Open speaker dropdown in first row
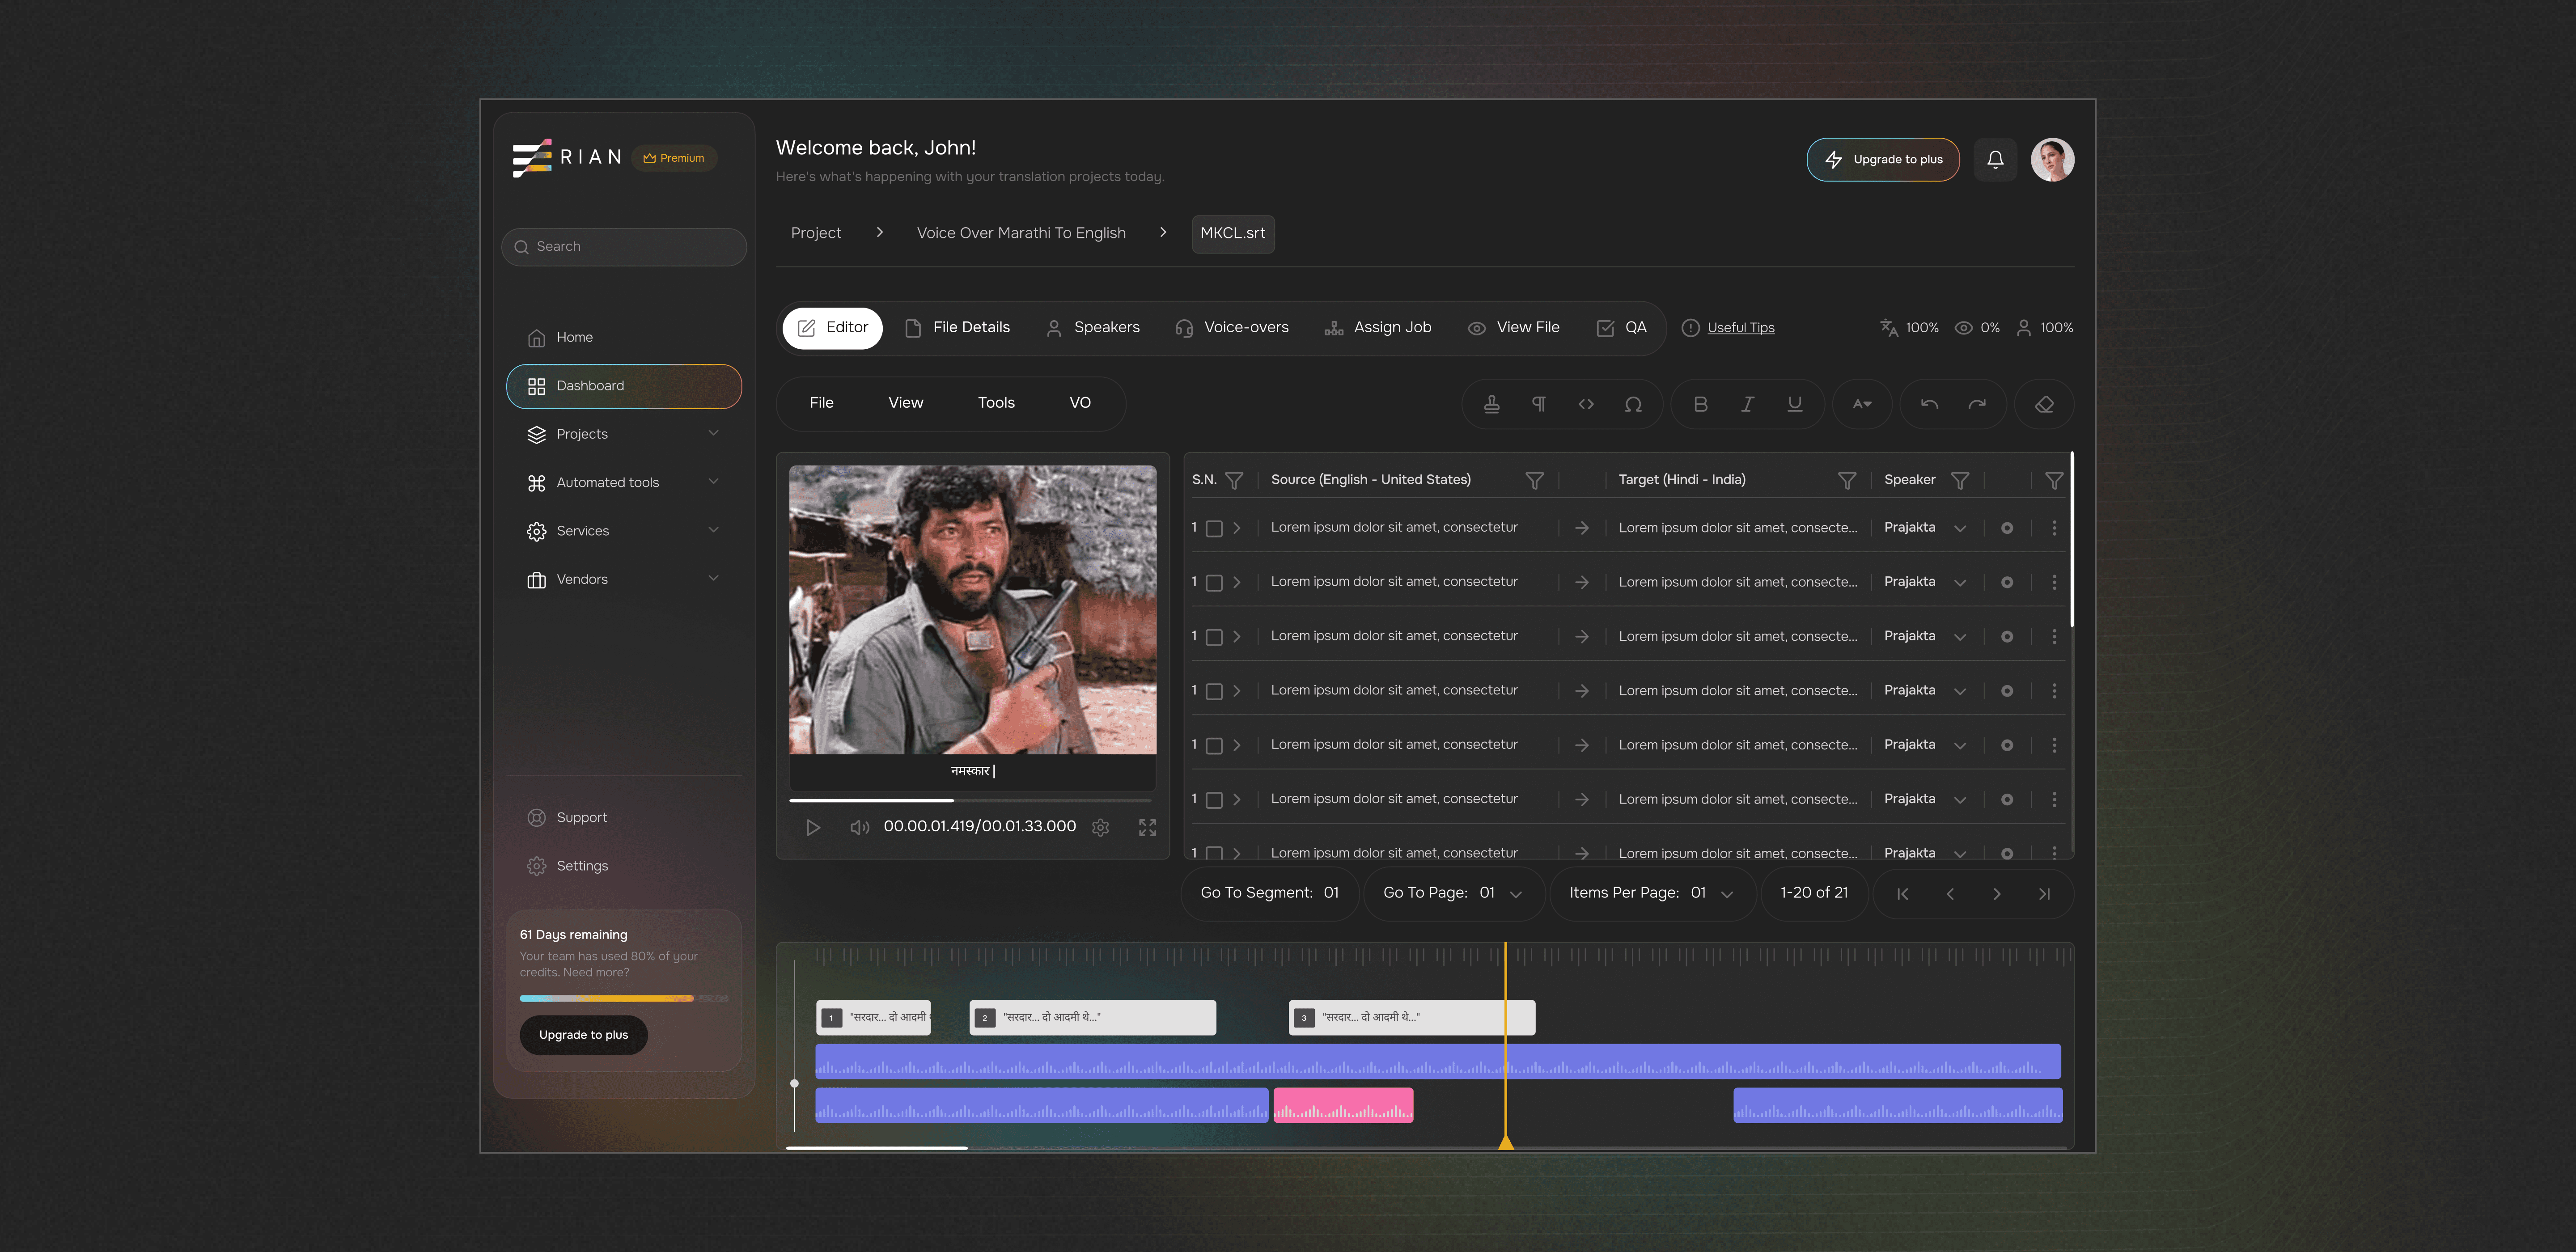The width and height of the screenshot is (2576, 1252). (x=1960, y=528)
